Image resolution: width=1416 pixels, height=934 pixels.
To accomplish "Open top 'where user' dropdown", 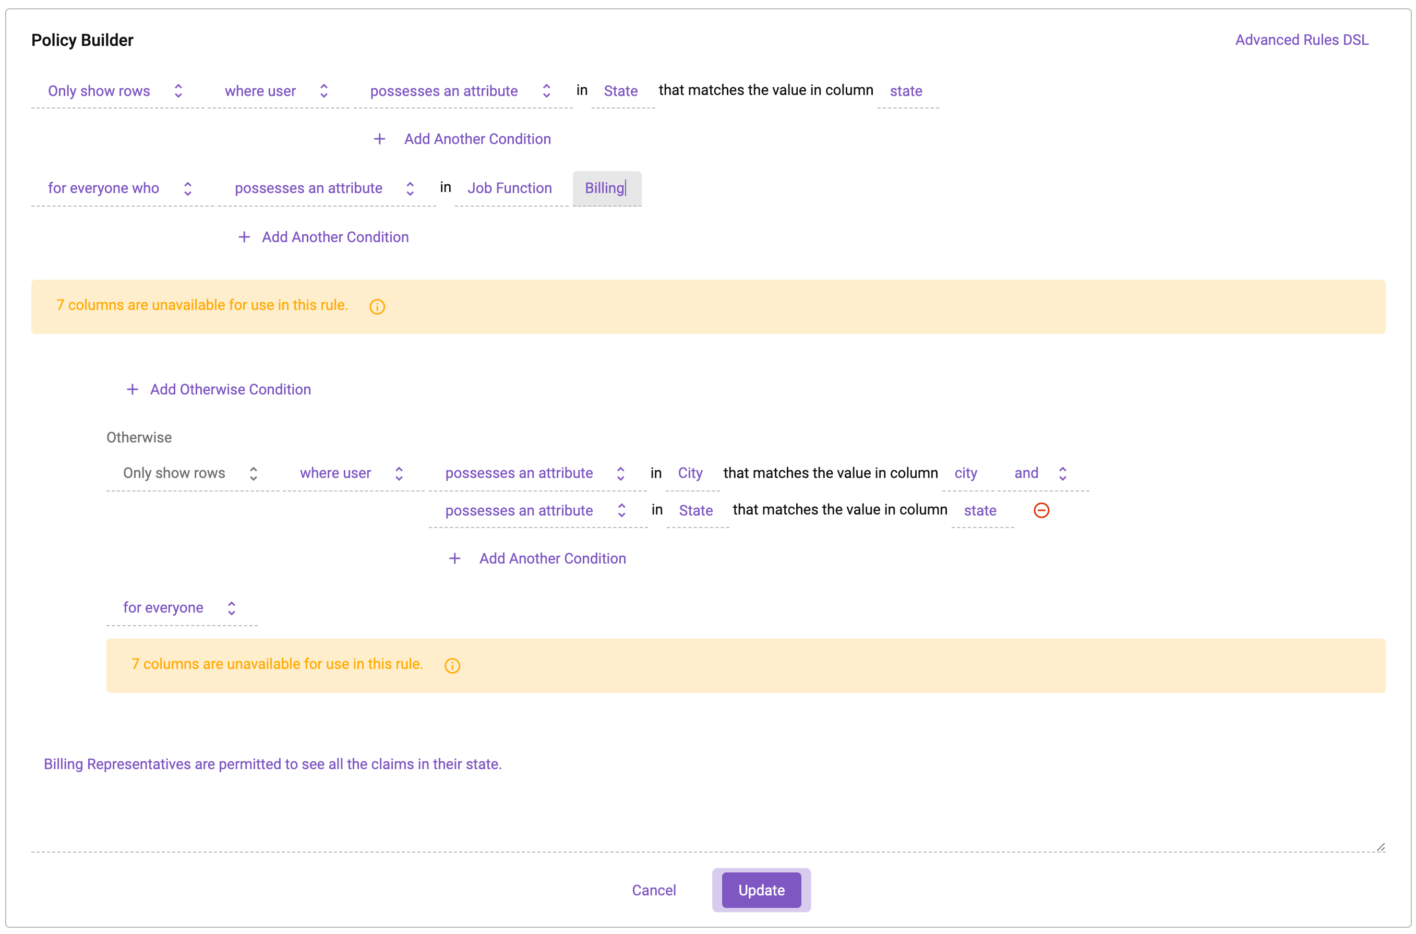I will point(275,91).
